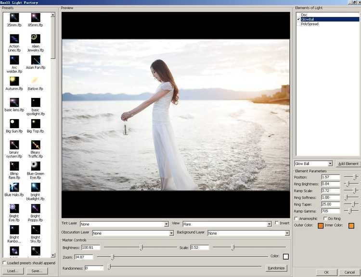Apply the Bleary Traffic.lfp preset
The width and height of the screenshot is (361, 277).
36,145
